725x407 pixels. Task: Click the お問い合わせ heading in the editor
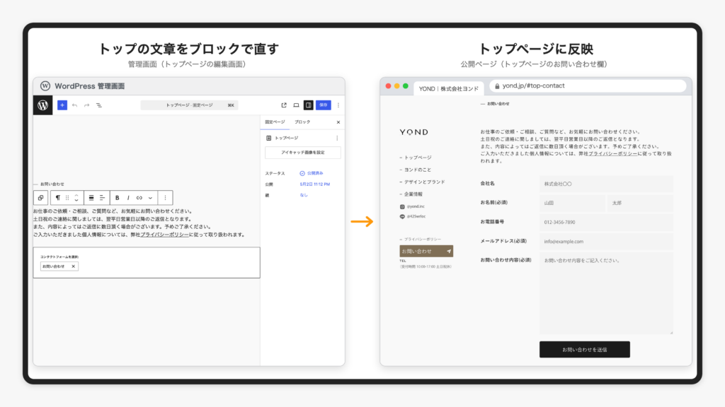click(x=52, y=184)
